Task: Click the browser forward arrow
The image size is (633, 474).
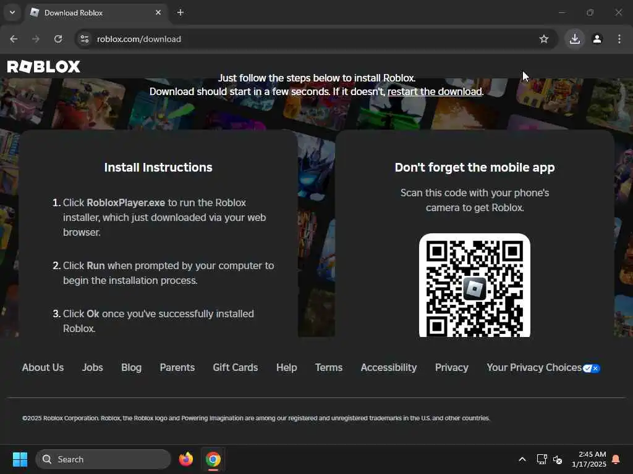Action: (x=36, y=39)
